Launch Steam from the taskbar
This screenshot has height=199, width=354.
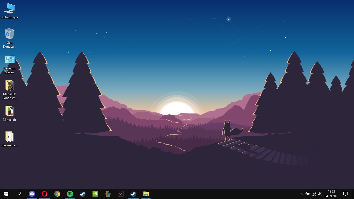coord(82,194)
